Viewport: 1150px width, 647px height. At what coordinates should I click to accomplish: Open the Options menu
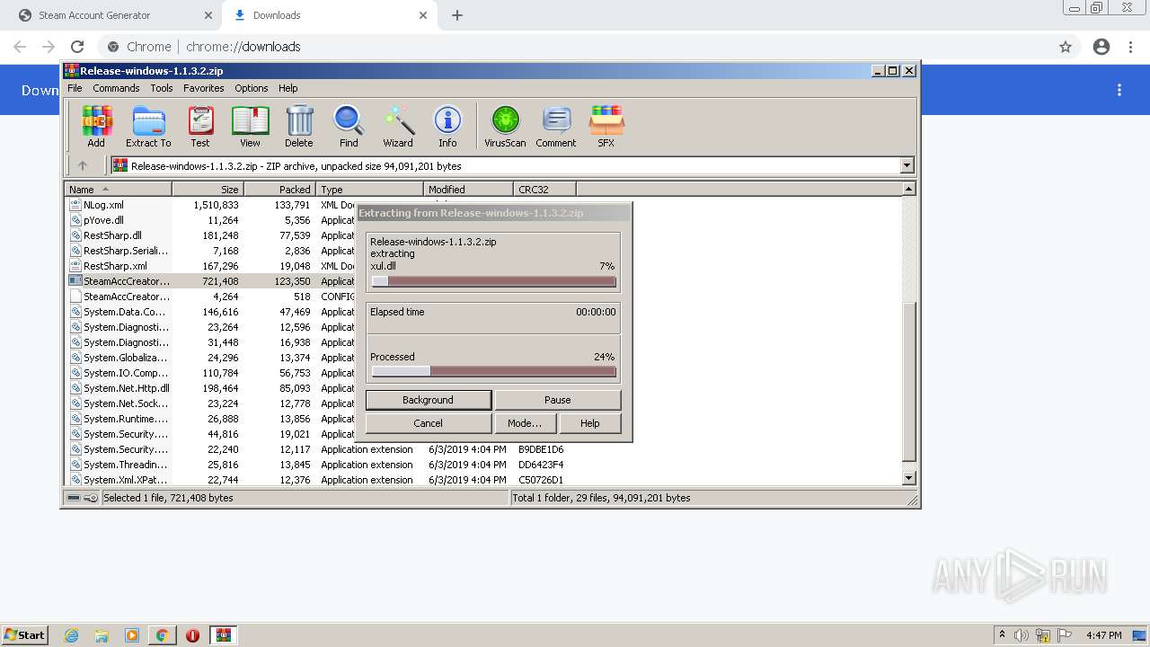(252, 88)
